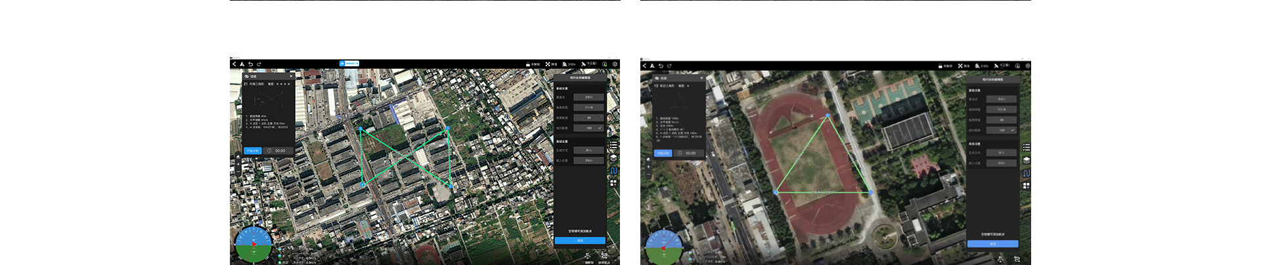Click 相对距离 field showing 100 in left screenshot

pyautogui.click(x=588, y=128)
